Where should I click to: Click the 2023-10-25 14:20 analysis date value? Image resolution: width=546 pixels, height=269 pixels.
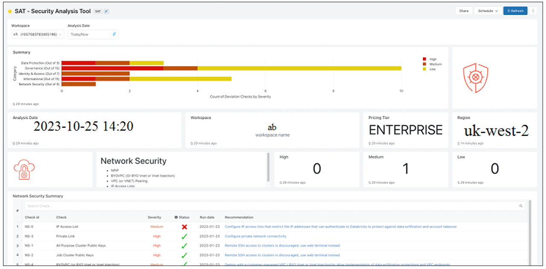click(x=83, y=126)
